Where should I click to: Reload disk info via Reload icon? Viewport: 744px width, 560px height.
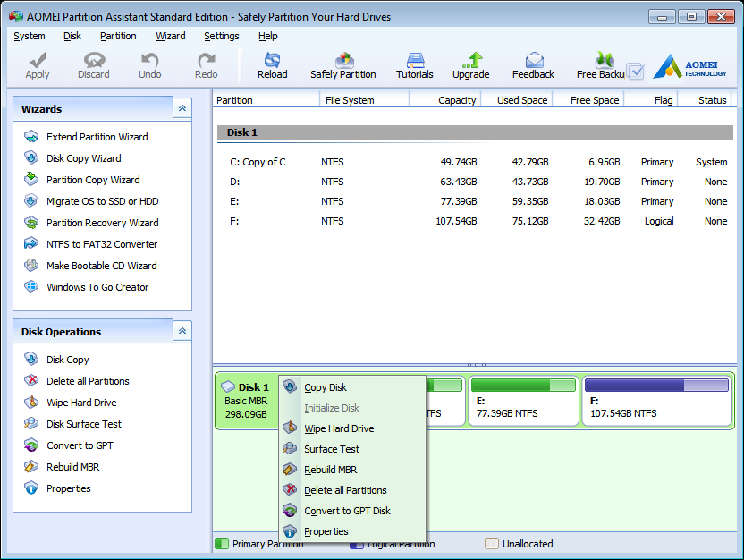[273, 60]
